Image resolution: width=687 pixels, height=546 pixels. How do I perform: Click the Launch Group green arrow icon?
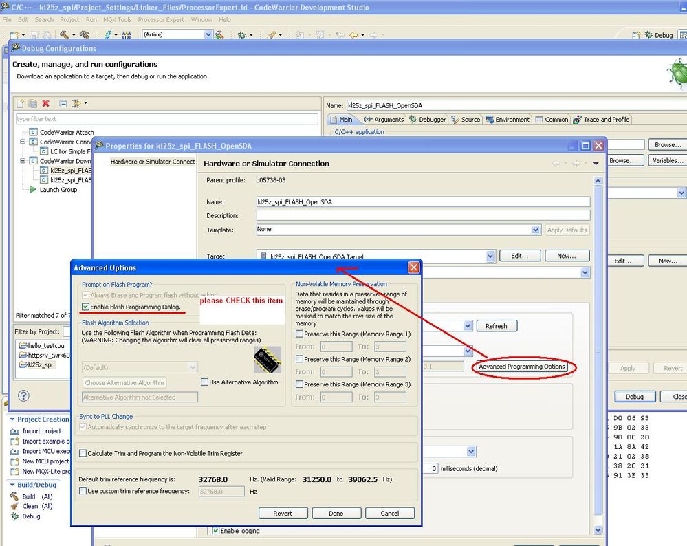click(32, 190)
